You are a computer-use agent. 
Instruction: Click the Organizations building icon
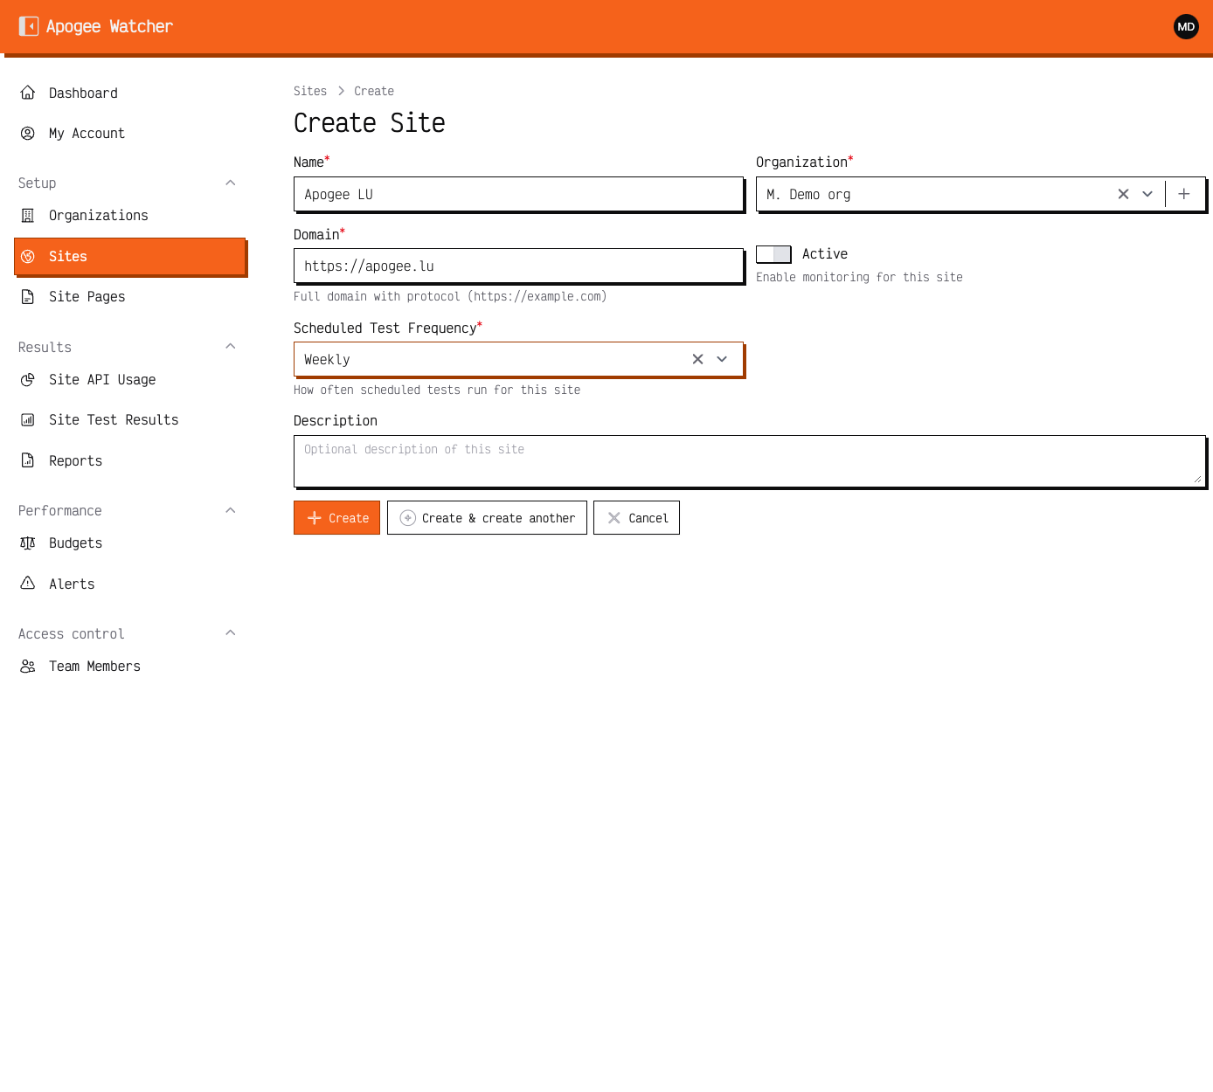coord(28,215)
